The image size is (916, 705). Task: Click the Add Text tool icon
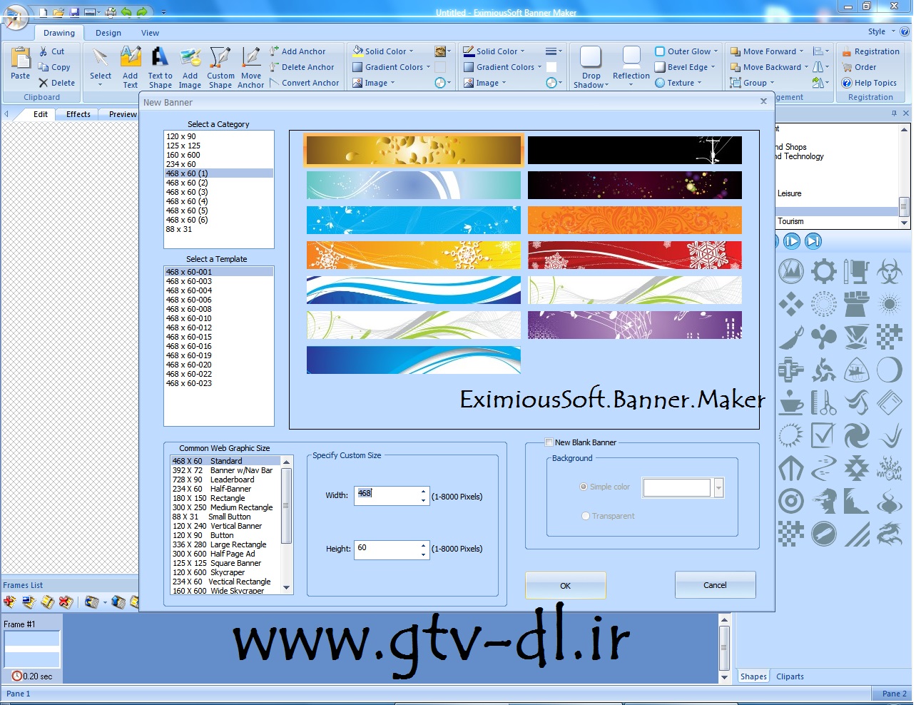130,58
